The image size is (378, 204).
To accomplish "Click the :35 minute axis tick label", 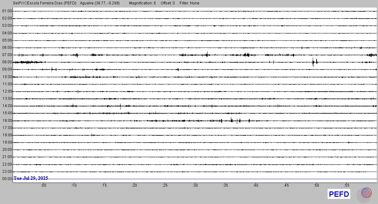I will click(225, 185).
